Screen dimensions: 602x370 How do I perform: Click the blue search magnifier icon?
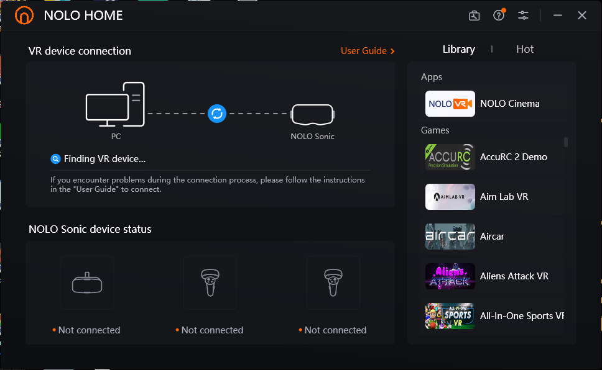pos(56,159)
